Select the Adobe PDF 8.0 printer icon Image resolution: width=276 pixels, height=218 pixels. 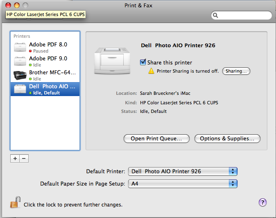coord(20,47)
